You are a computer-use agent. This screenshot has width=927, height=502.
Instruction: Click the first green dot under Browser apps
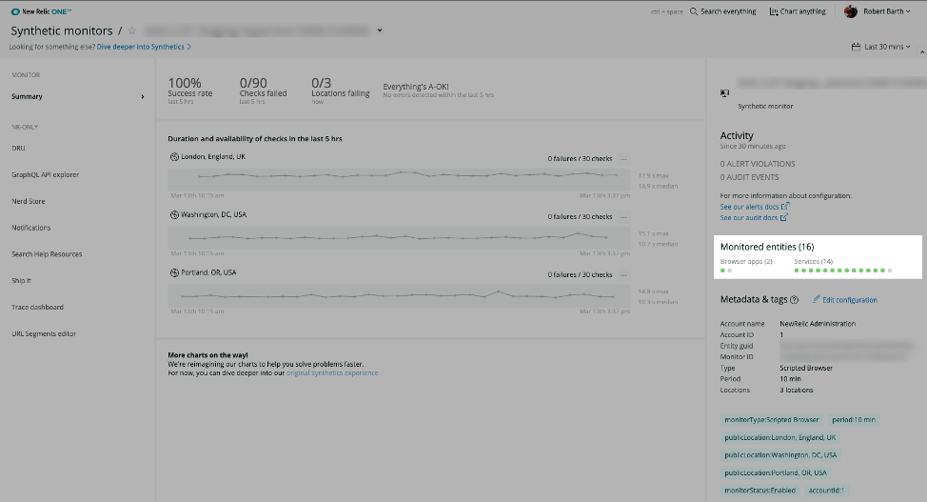[x=722, y=271]
